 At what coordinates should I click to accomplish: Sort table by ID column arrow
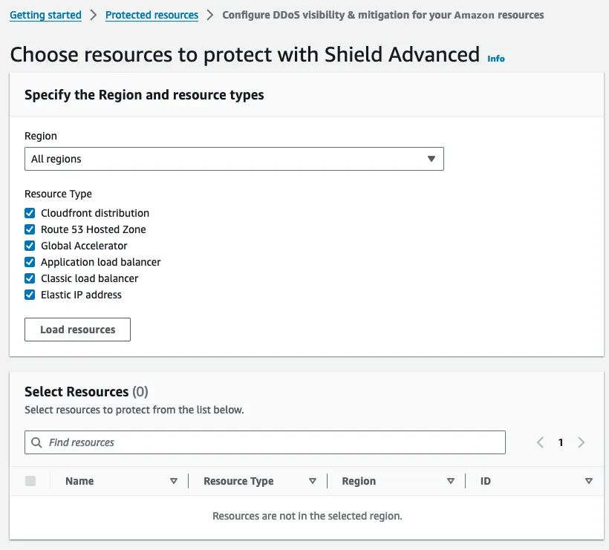click(x=589, y=481)
